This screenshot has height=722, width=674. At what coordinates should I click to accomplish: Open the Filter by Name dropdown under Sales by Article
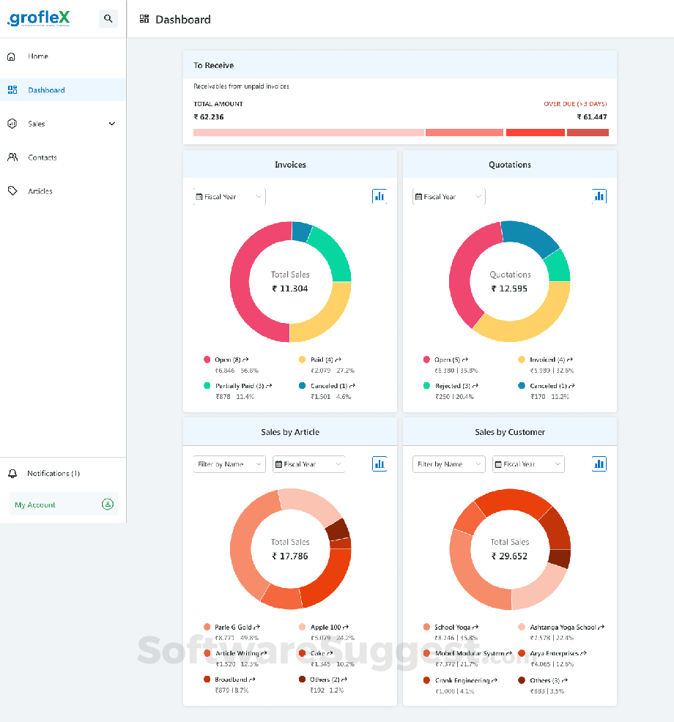coord(229,464)
